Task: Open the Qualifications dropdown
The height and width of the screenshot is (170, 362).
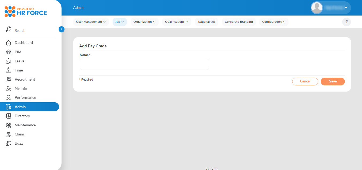Action: [x=177, y=22]
